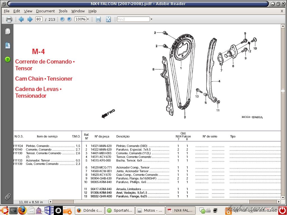This screenshot has width=287, height=215.
Task: Click diagram code MCG3-E0400A
Action: (252, 117)
